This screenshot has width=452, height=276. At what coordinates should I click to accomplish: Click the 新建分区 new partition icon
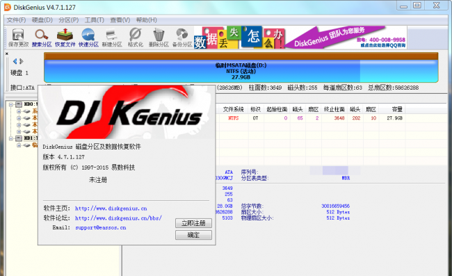pos(112,38)
